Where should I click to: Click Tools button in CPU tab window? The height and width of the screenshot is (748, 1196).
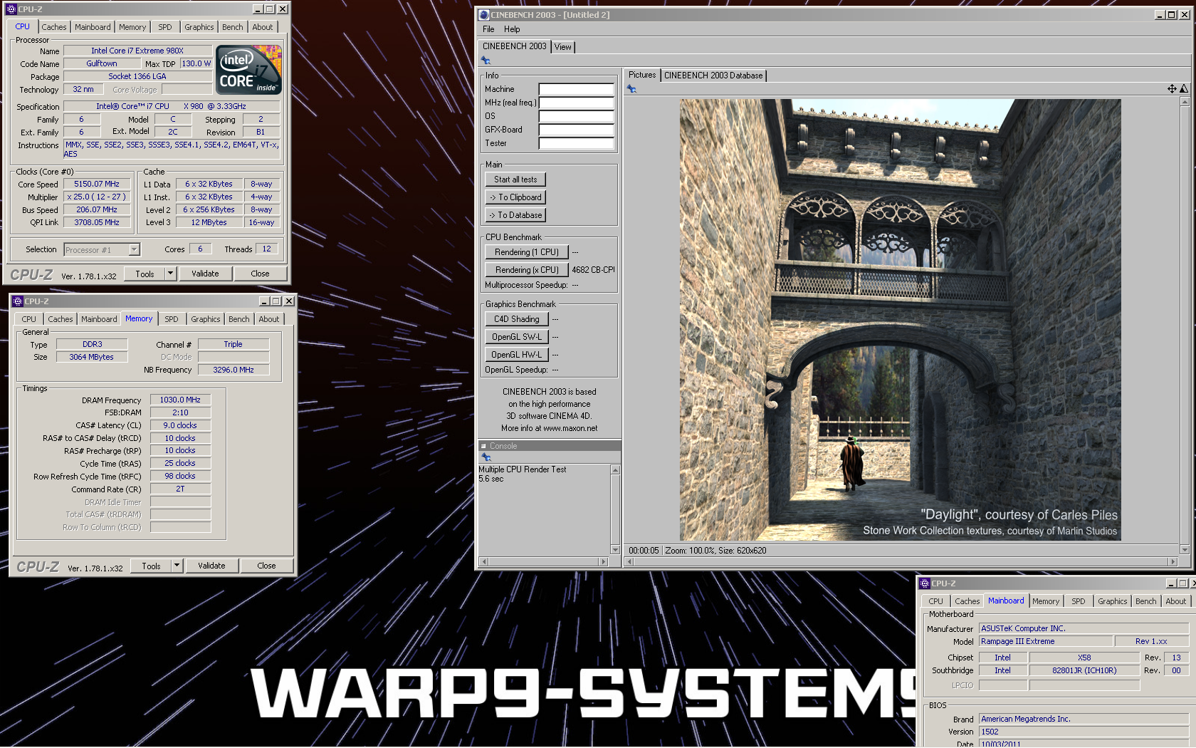click(145, 274)
